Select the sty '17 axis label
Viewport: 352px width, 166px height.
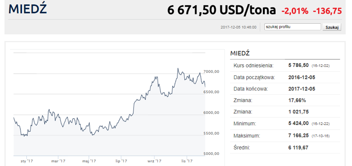[26, 161]
